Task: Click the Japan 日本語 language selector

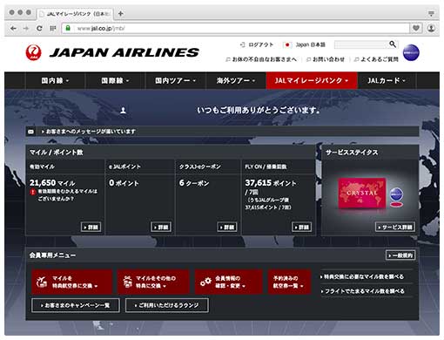Action: click(x=305, y=44)
